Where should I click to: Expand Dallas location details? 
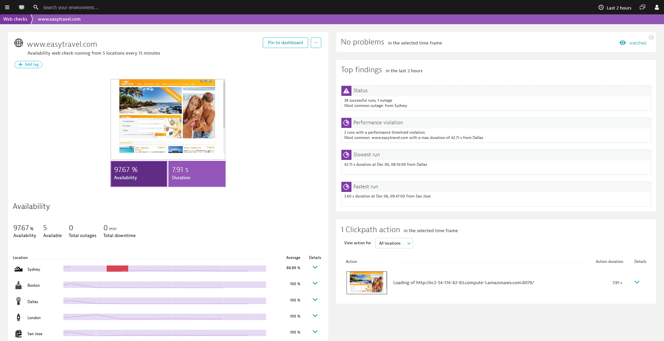click(315, 299)
